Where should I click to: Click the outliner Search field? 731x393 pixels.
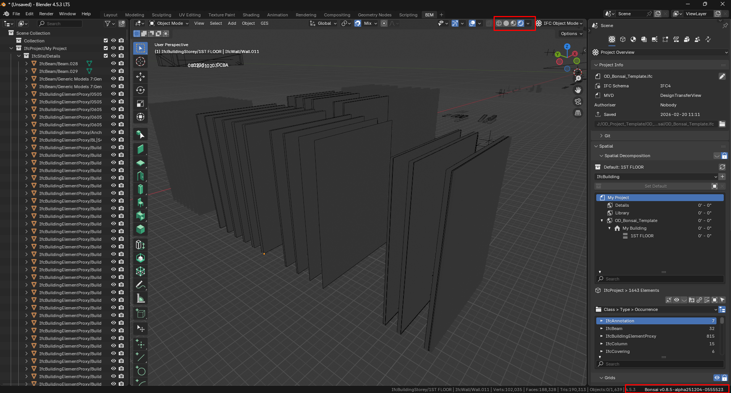click(60, 24)
